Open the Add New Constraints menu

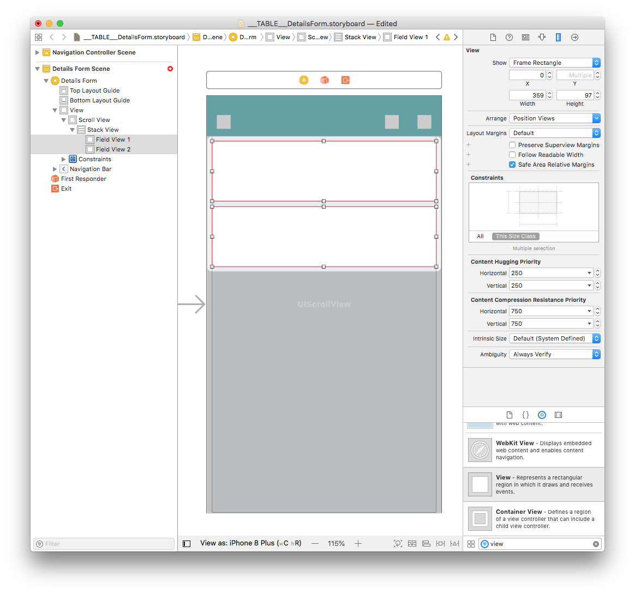(440, 544)
